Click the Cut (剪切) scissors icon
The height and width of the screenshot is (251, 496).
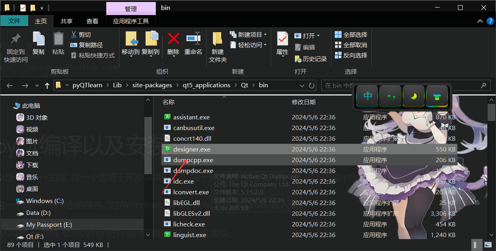pyautogui.click(x=73, y=34)
